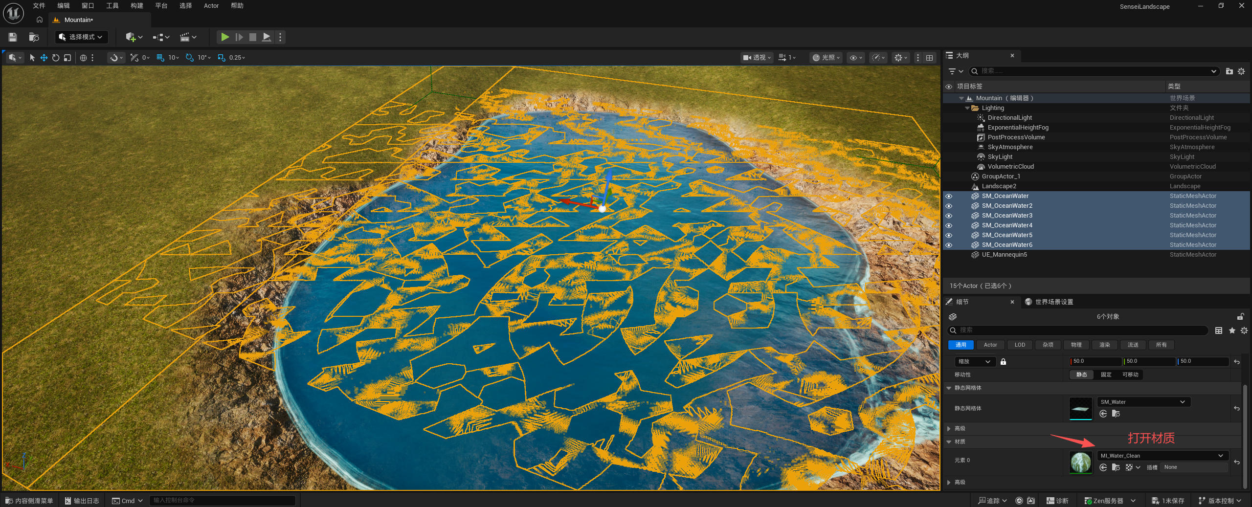Select the 渲染 filter in Details
1252x507 pixels.
pos(1104,345)
